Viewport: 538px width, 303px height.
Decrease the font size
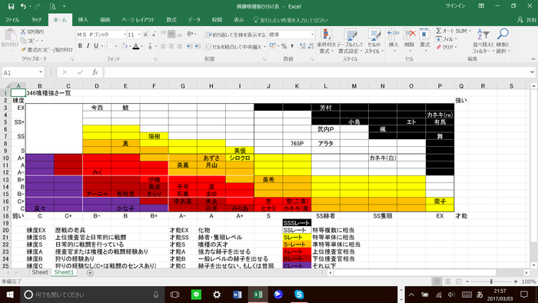tap(154, 35)
